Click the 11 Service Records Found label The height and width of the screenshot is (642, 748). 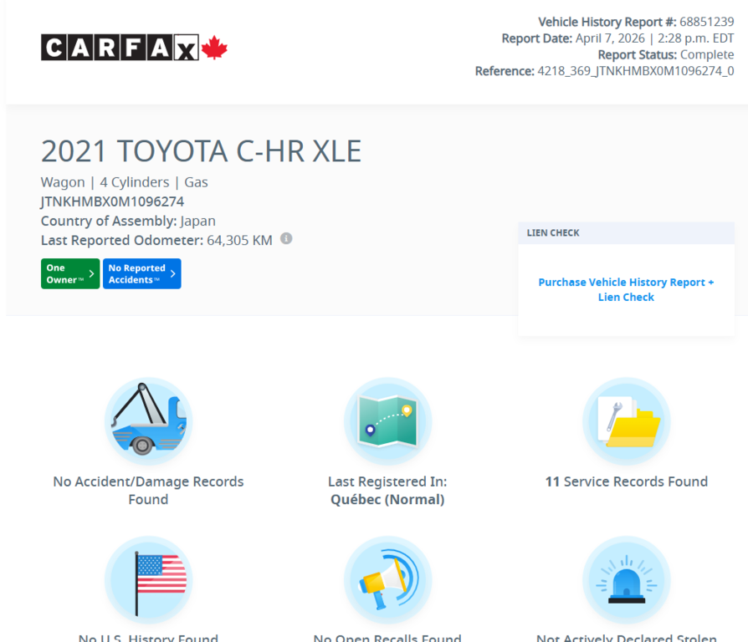pyautogui.click(x=626, y=481)
